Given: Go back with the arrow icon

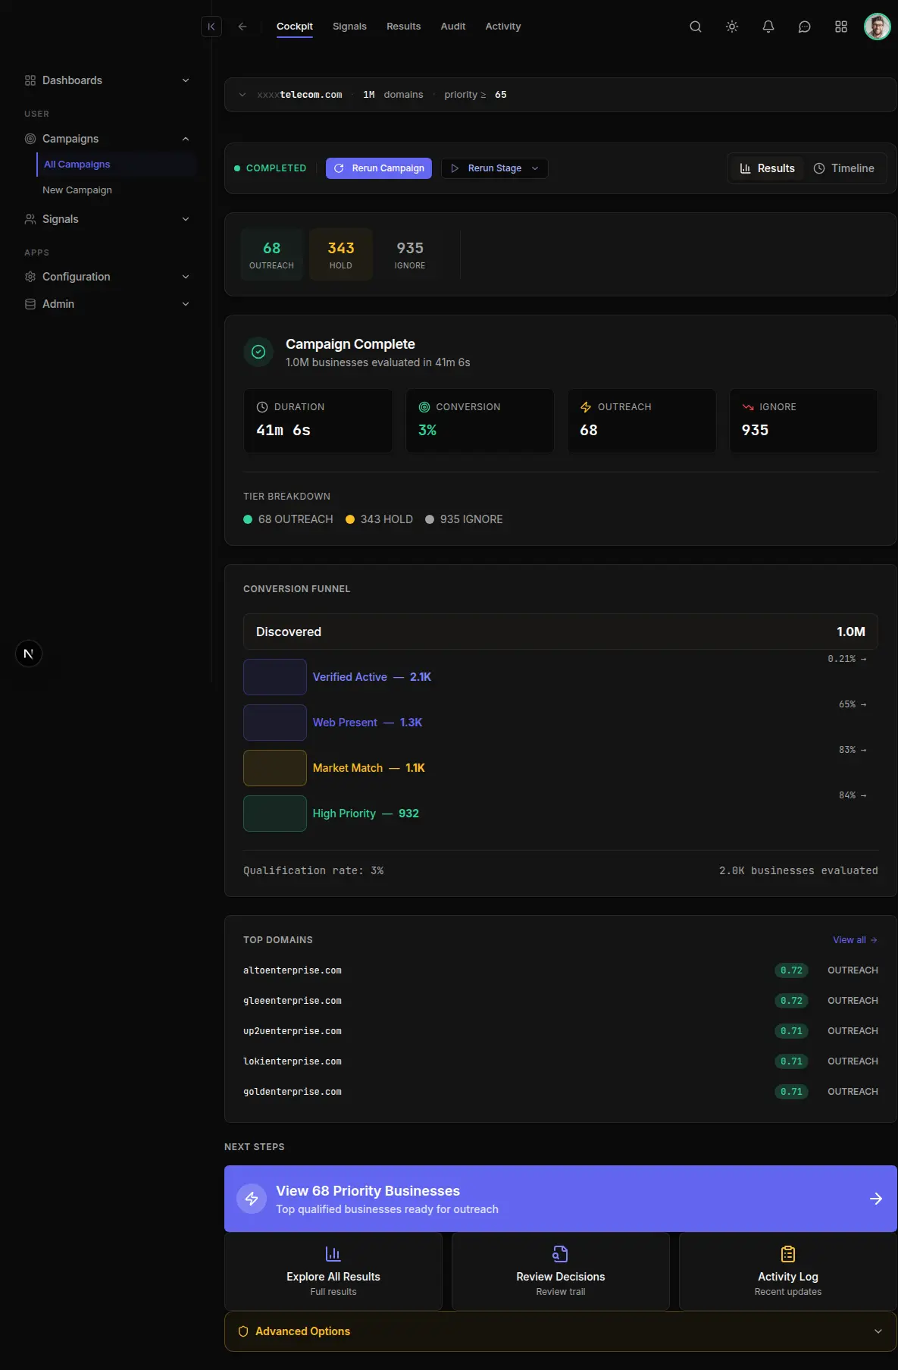Looking at the screenshot, I should point(242,27).
